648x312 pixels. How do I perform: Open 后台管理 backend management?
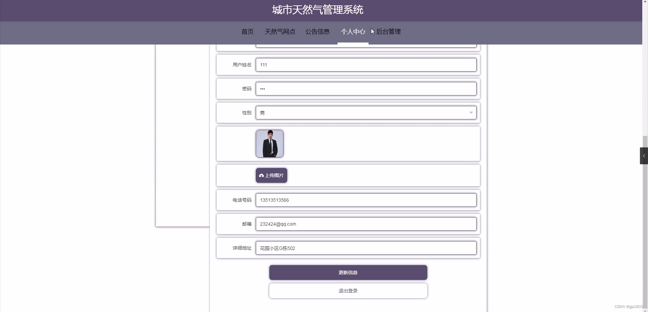[388, 31]
